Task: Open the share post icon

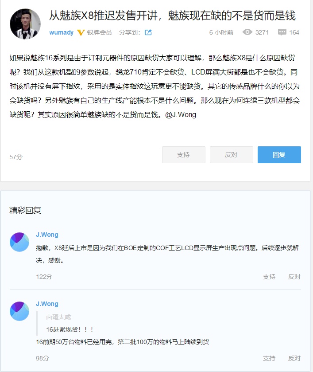Action: pyautogui.click(x=148, y=32)
